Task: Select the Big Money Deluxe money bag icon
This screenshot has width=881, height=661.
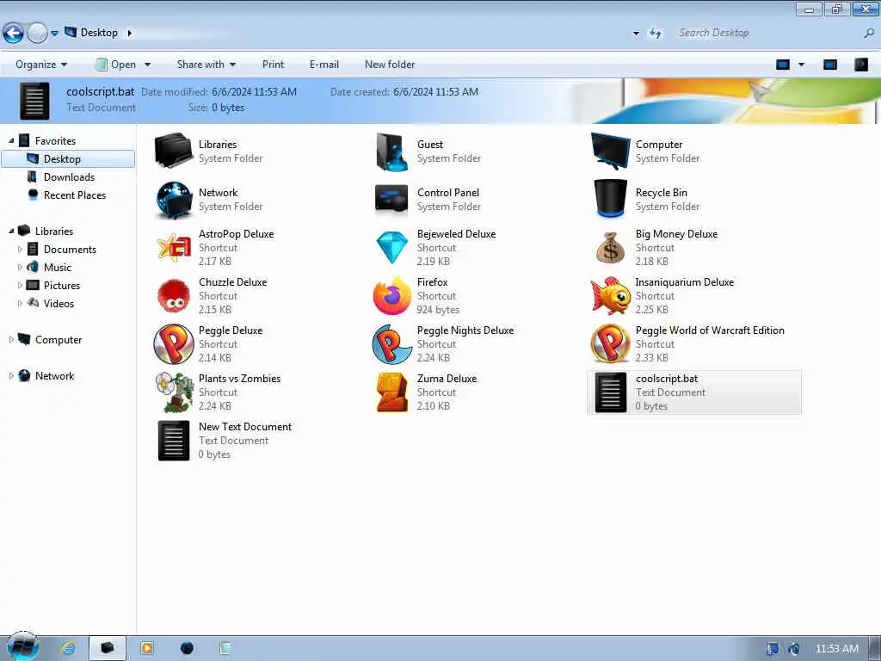Action: click(610, 247)
